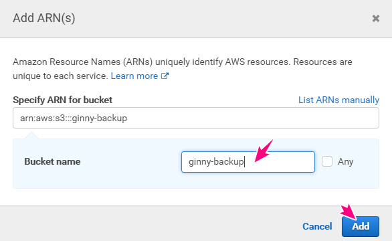The height and width of the screenshot is (241, 392).
Task: Click the Add ARN(s) dialog title
Action: [44, 18]
